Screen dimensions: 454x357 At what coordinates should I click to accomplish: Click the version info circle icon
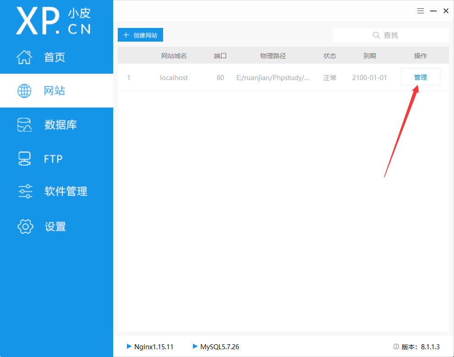point(396,346)
